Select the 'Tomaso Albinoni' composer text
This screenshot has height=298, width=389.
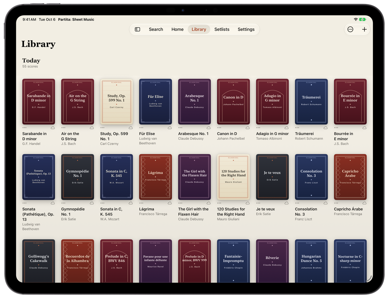pyautogui.click(x=269, y=139)
